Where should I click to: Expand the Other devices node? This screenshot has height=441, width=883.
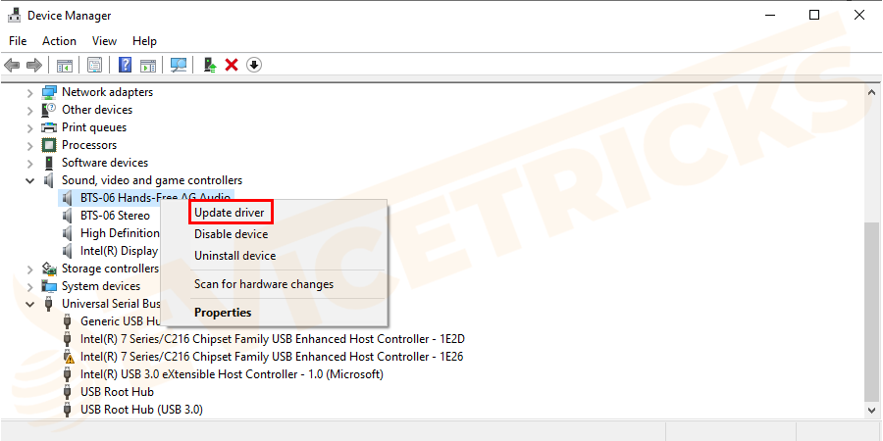pyautogui.click(x=29, y=110)
